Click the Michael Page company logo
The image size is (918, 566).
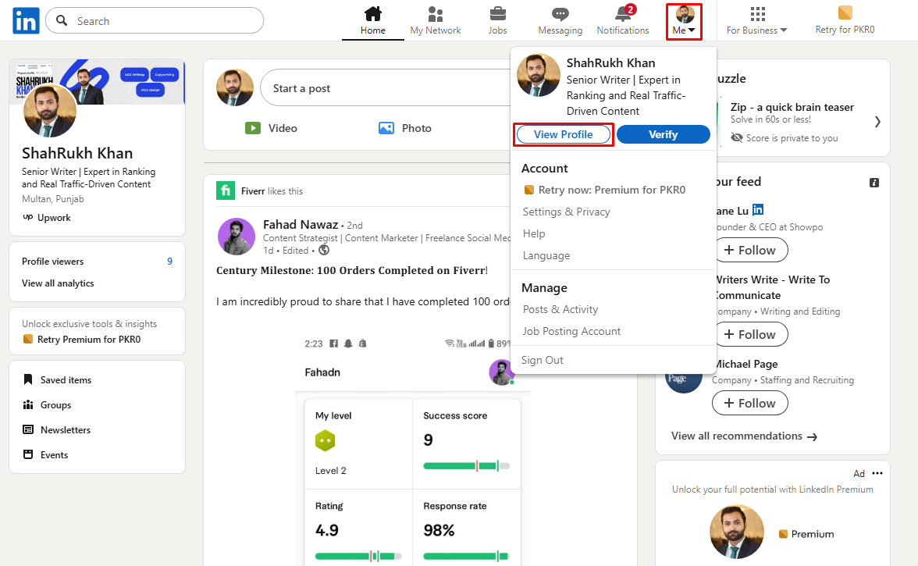684,379
